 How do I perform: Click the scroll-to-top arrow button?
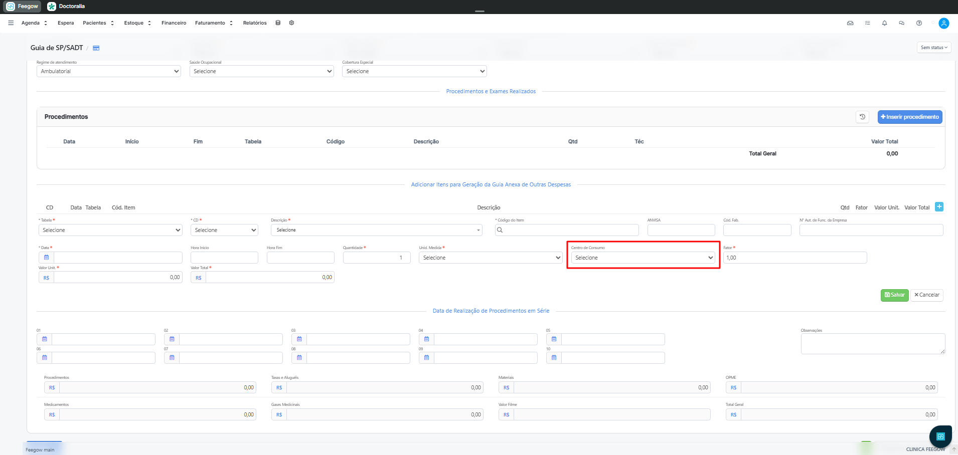click(x=954, y=449)
